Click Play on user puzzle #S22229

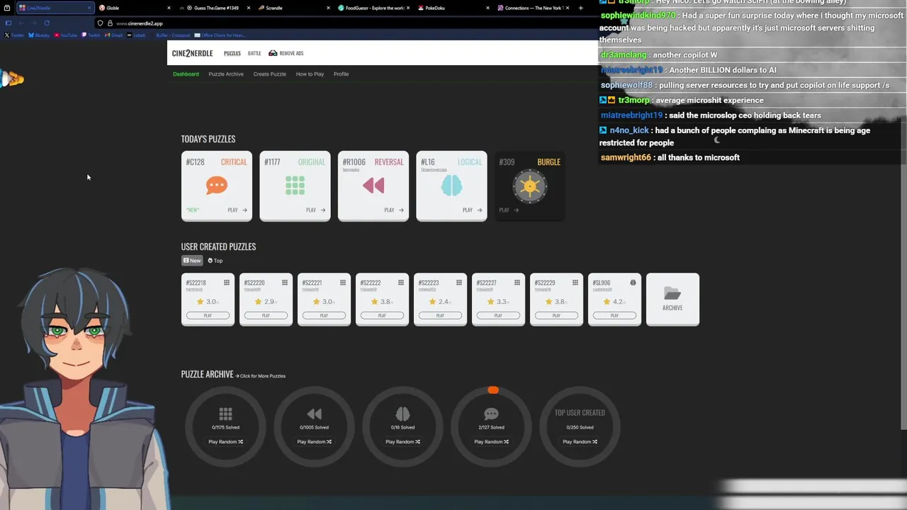(x=556, y=315)
